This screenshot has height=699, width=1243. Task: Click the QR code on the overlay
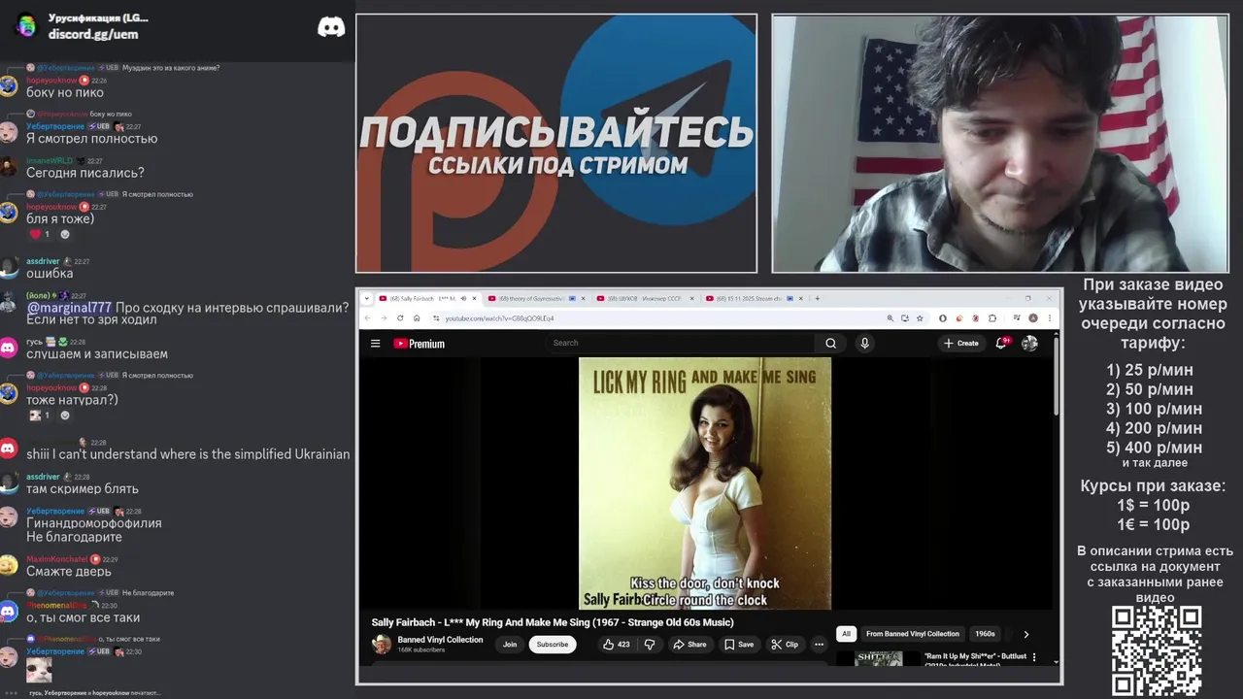1157,650
